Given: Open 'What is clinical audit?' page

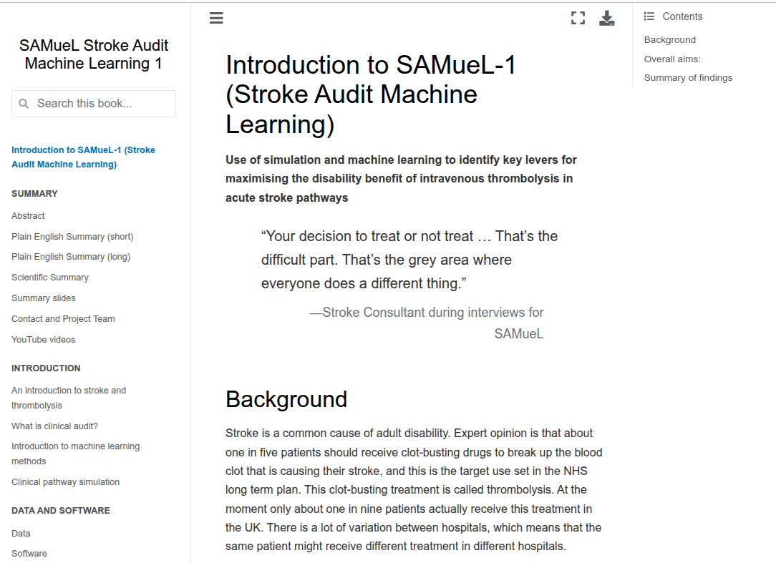Looking at the screenshot, I should 54,426.
